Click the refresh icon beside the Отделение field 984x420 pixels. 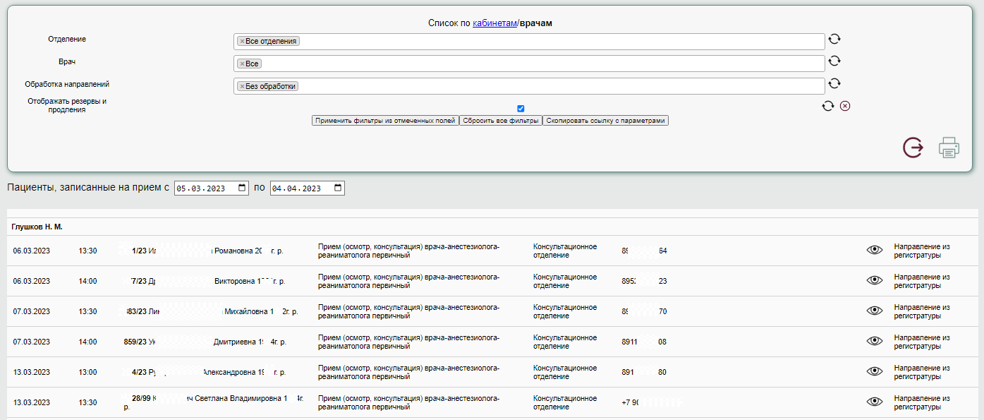834,40
